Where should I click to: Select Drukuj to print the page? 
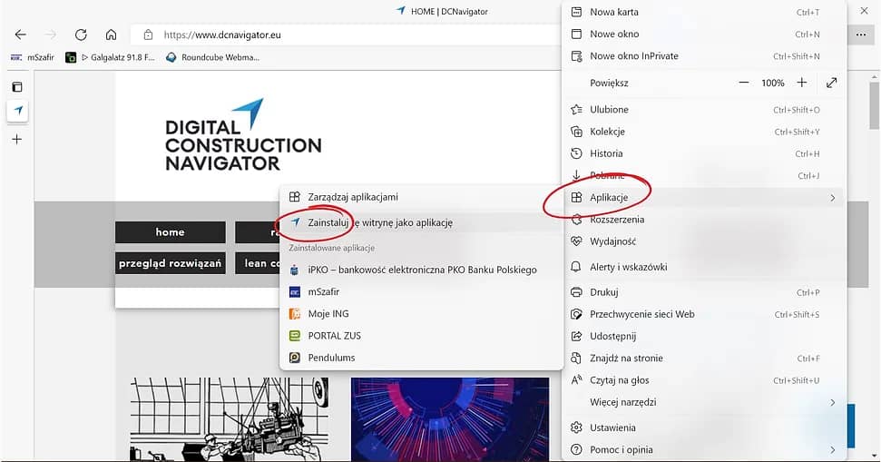(x=703, y=292)
